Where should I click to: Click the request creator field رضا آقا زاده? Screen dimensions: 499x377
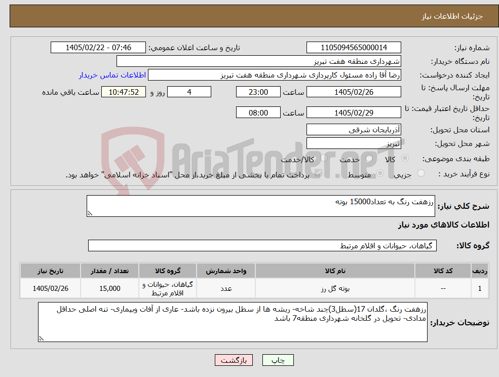click(x=274, y=75)
